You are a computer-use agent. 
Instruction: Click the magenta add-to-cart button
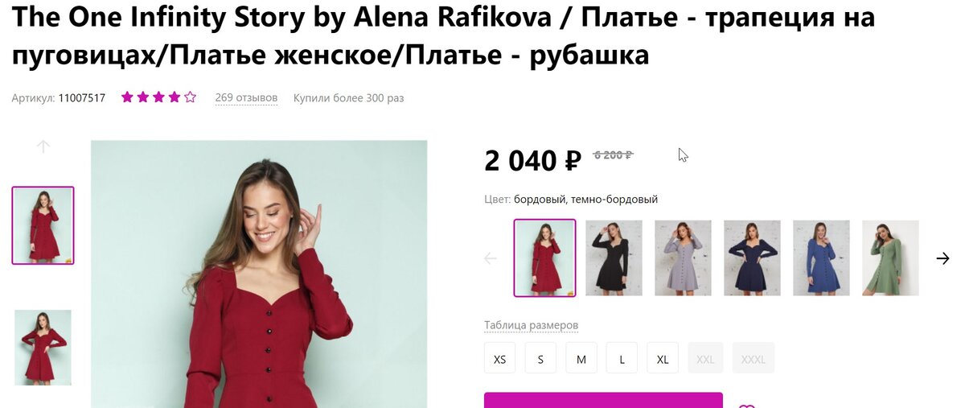(603, 401)
